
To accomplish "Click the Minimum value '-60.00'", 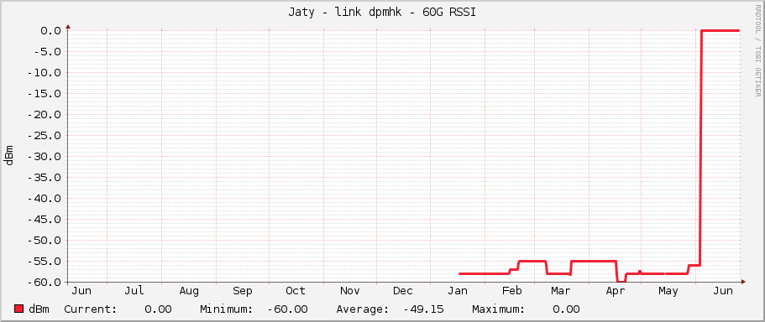I will pos(287,309).
